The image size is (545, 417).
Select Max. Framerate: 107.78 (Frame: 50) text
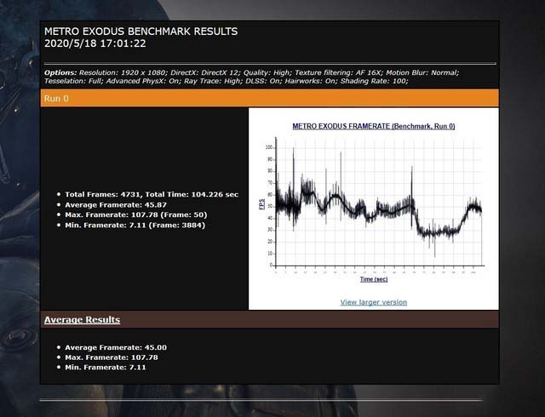[136, 215]
